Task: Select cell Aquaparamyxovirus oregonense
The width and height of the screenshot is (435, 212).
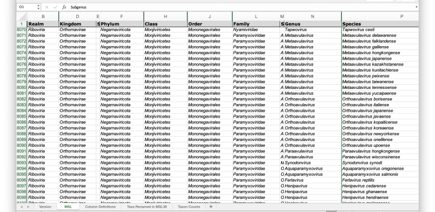Action: (x=380, y=169)
